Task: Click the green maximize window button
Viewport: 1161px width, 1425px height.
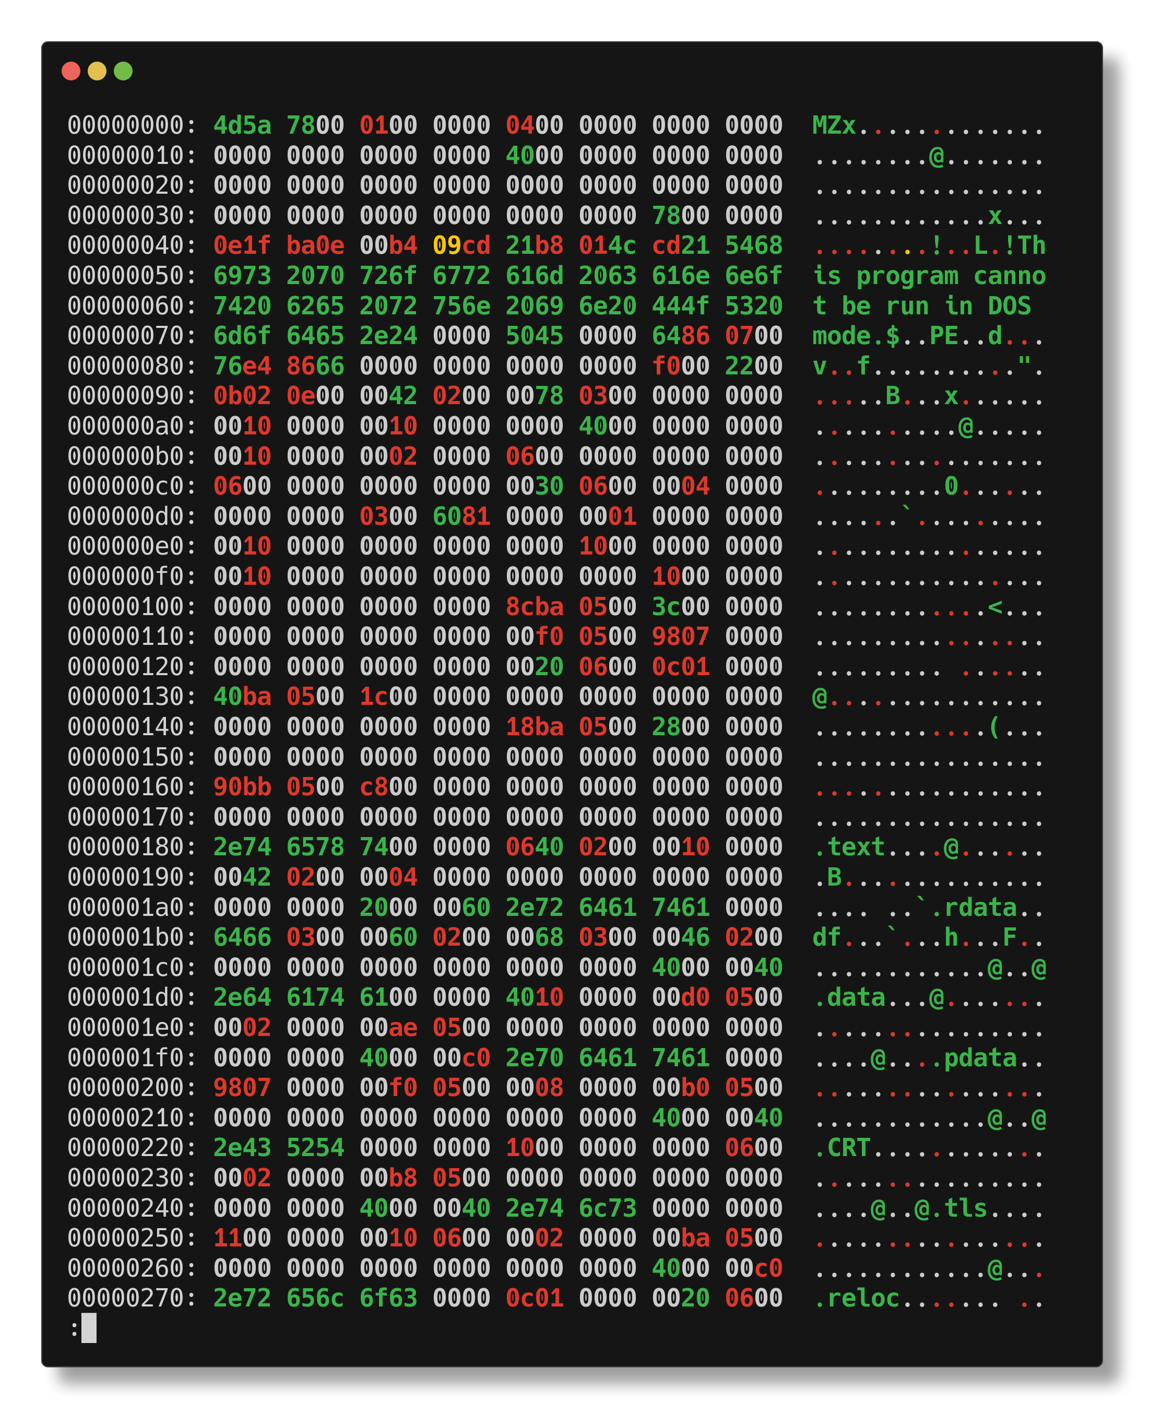Action: pos(123,71)
